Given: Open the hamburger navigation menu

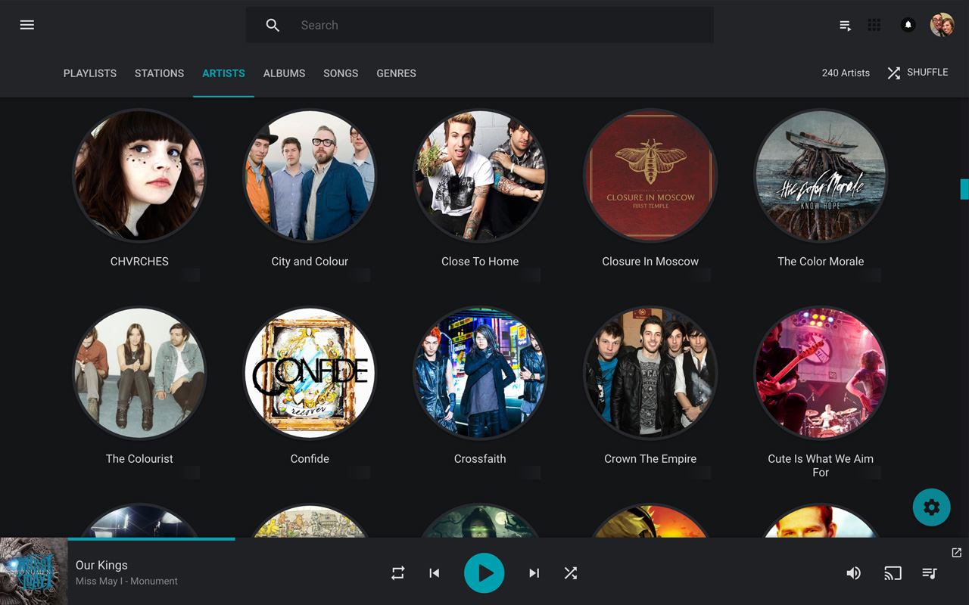Looking at the screenshot, I should coord(27,25).
